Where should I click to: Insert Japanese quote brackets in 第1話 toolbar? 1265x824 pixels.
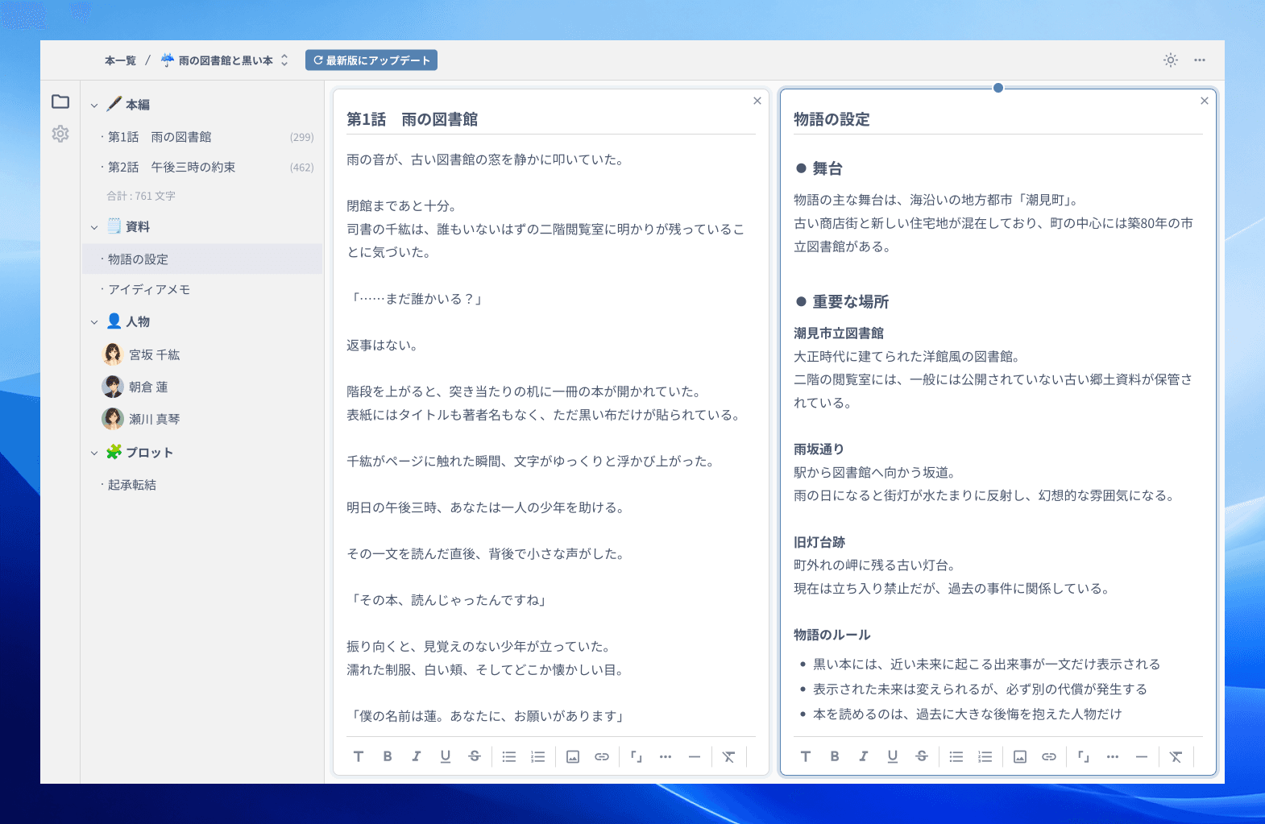637,756
